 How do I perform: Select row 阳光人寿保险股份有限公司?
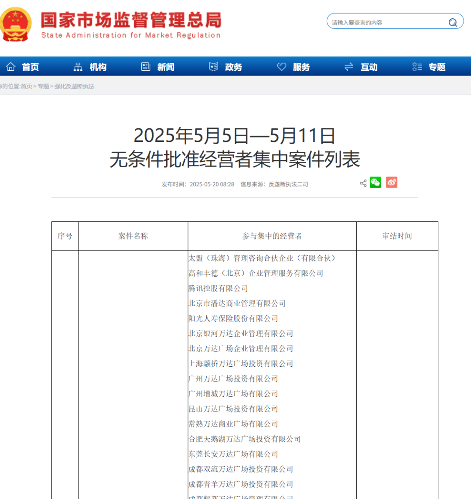click(x=233, y=318)
